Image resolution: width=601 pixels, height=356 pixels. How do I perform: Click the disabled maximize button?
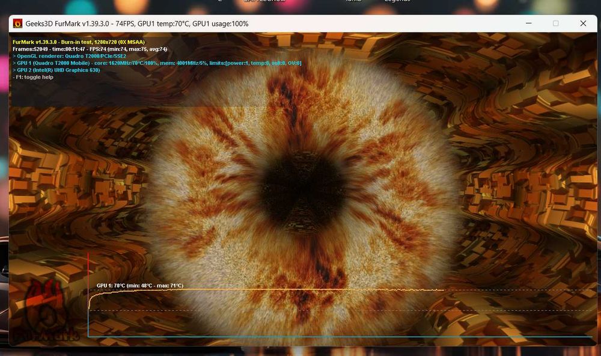click(555, 23)
